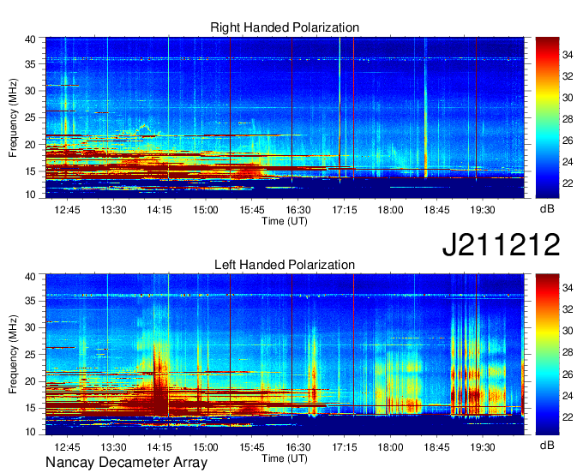Click "28" on Right Handed colorbar scale
The width and height of the screenshot is (583, 473).
(x=568, y=119)
